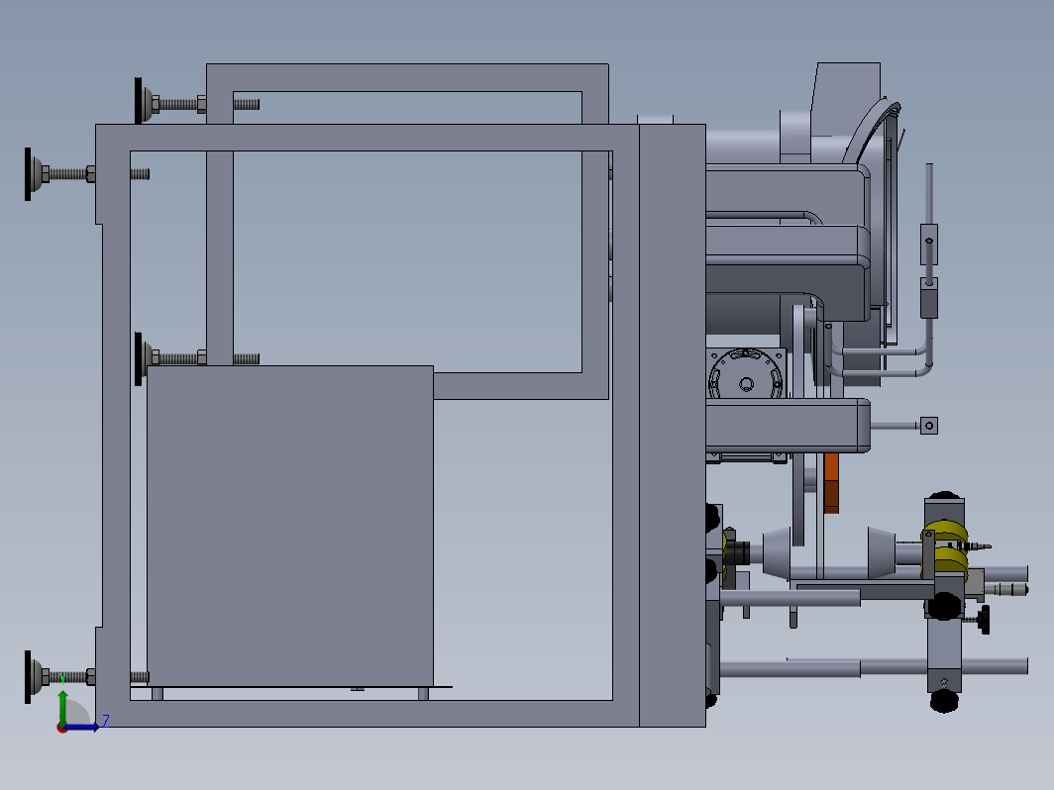Select the round motor flange face
Image resolution: width=1054 pixels, height=790 pixels.
pos(746,373)
